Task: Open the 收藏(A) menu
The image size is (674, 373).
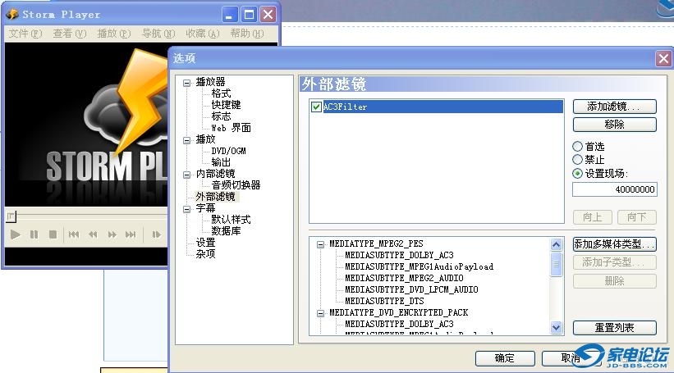Action: [x=203, y=34]
